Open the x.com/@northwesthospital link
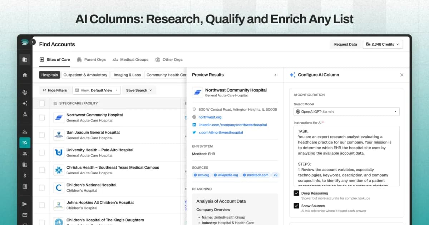Screen dimensions: 429x225 click(221, 132)
